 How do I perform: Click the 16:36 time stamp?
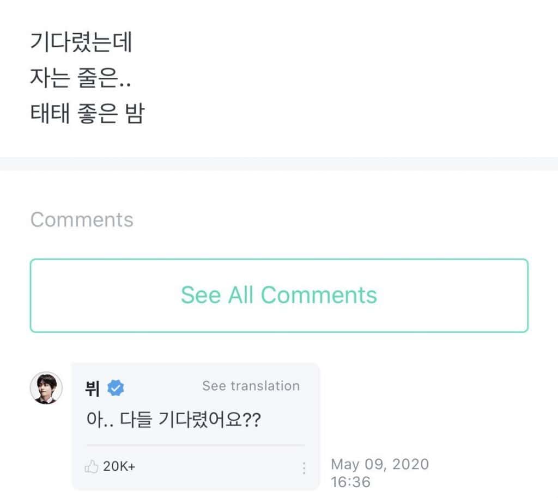coord(350,482)
